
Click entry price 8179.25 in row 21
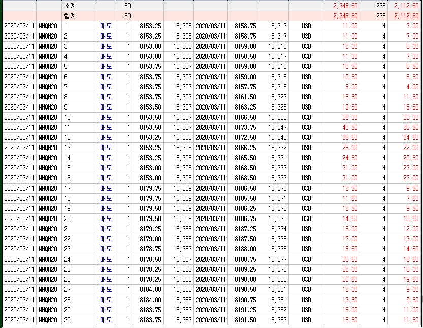150,229
